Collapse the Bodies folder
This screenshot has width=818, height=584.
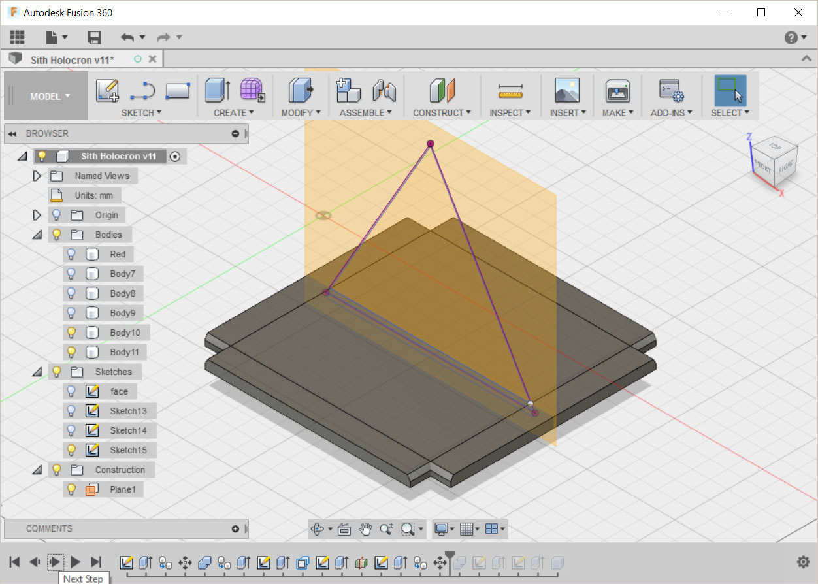click(x=37, y=235)
